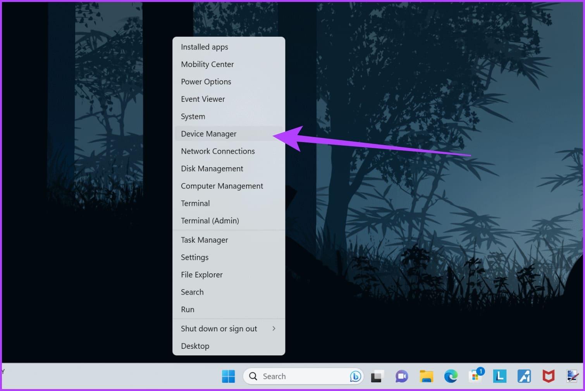Select Event Viewer
Viewport: 585px width, 391px height.
(x=203, y=99)
